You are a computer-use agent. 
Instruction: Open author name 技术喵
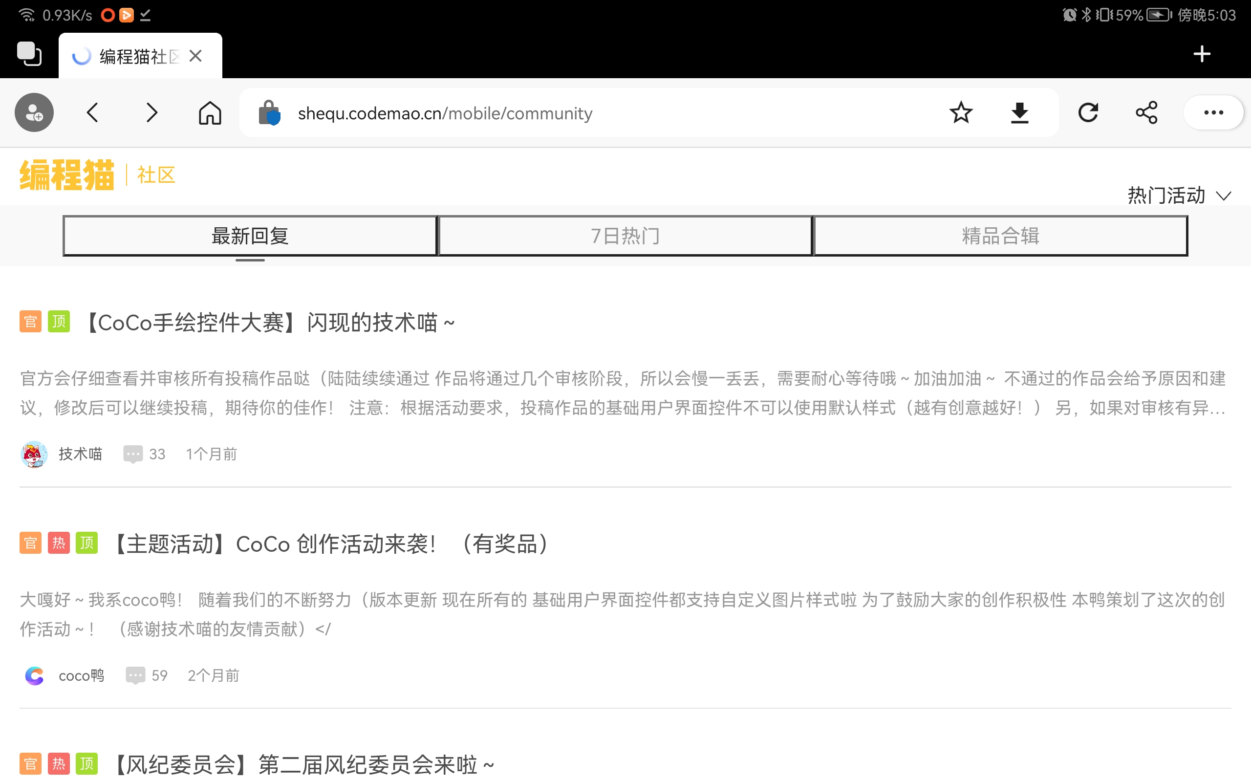81,454
